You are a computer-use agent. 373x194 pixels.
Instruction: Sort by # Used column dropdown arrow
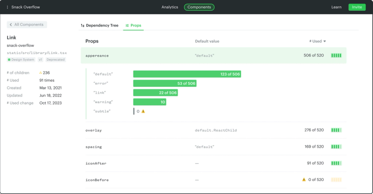pos(325,41)
